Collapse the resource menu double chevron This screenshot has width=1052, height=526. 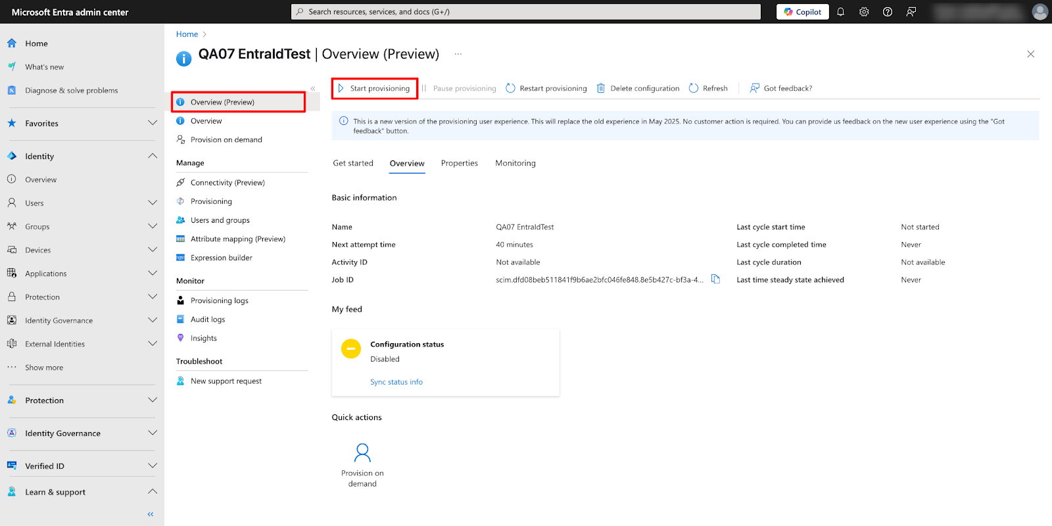(x=313, y=88)
